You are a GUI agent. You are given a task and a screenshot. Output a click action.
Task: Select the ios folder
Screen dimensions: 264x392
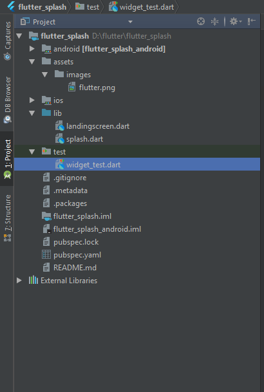[58, 100]
